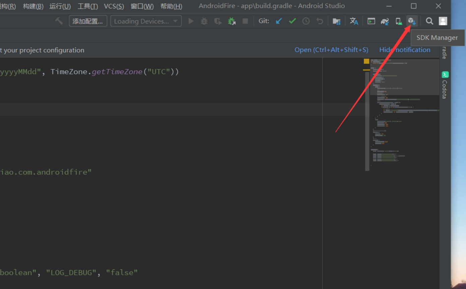Open the Project Structure folder icon
Viewport: 466px width, 289px height.
point(337,21)
